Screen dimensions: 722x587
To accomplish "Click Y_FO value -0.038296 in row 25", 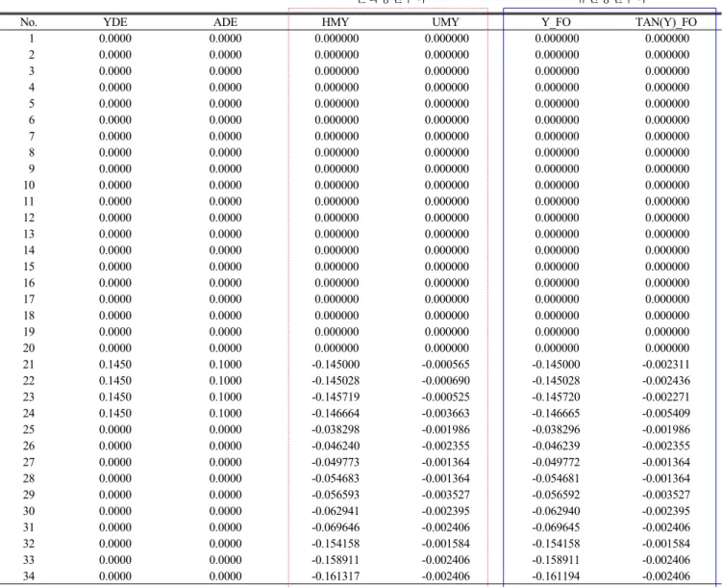I will 557,429.
